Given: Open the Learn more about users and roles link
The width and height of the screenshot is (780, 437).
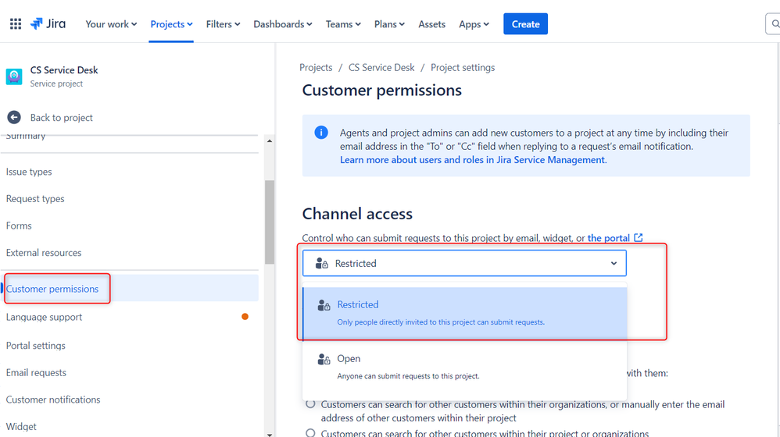Looking at the screenshot, I should coord(473,160).
